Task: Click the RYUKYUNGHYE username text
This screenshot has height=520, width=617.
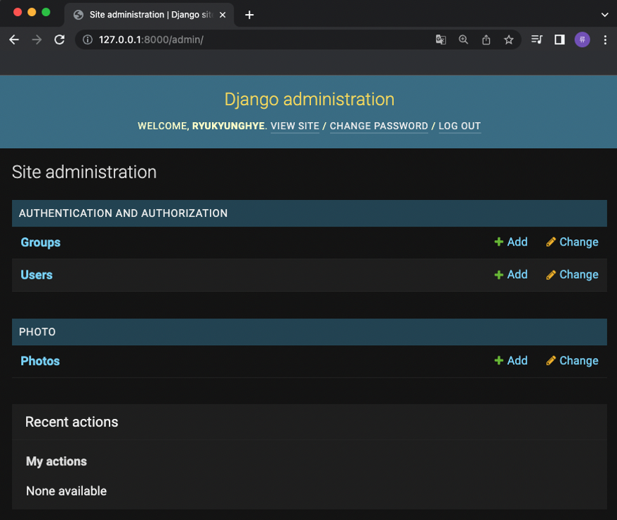Action: (x=228, y=126)
